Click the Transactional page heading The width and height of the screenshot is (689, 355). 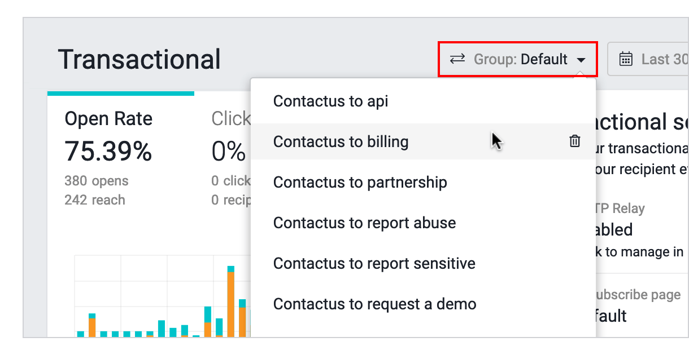click(x=139, y=59)
